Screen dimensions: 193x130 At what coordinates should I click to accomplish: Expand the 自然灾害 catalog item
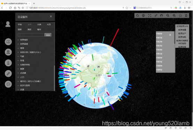click(30, 52)
